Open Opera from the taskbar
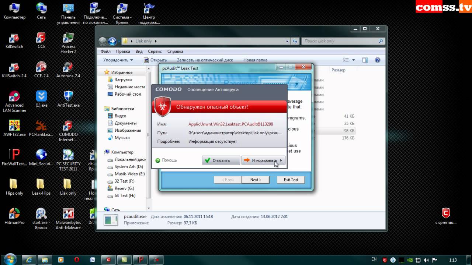 pos(77,259)
